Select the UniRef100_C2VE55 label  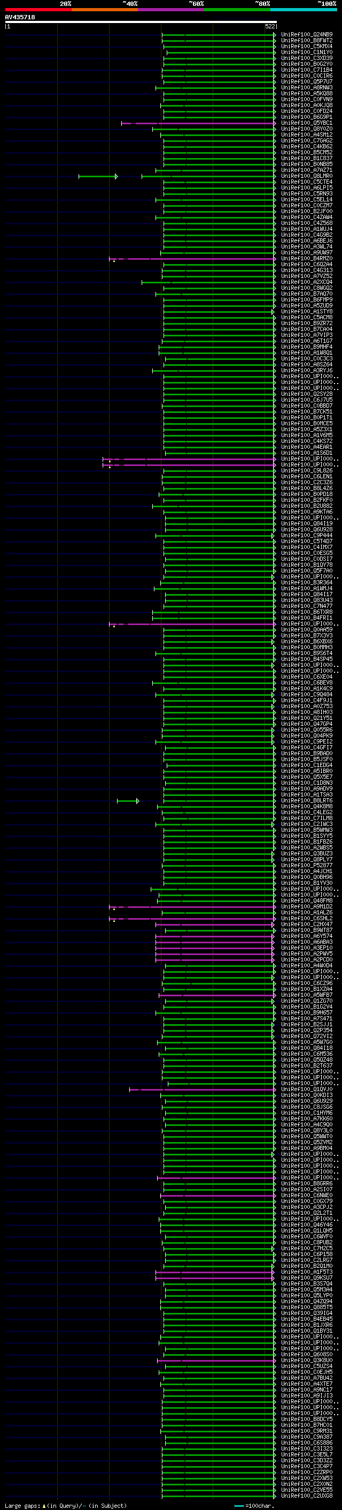click(x=307, y=1490)
